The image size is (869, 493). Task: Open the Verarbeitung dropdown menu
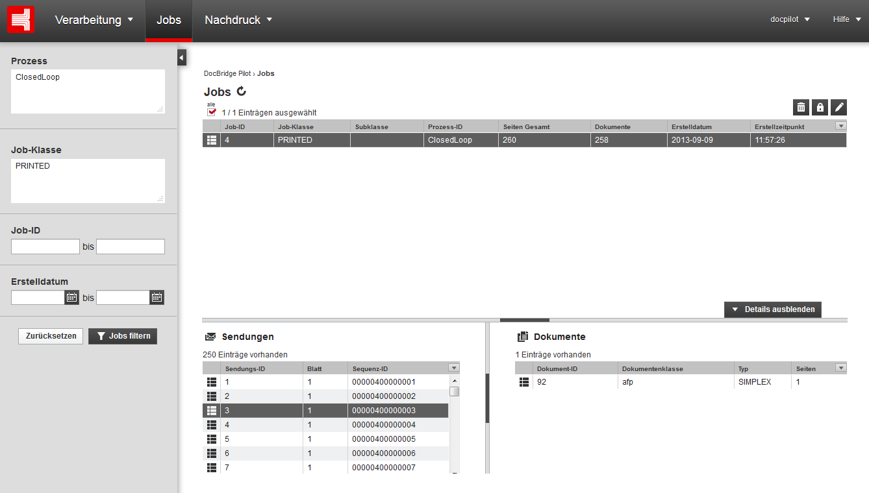coord(94,20)
